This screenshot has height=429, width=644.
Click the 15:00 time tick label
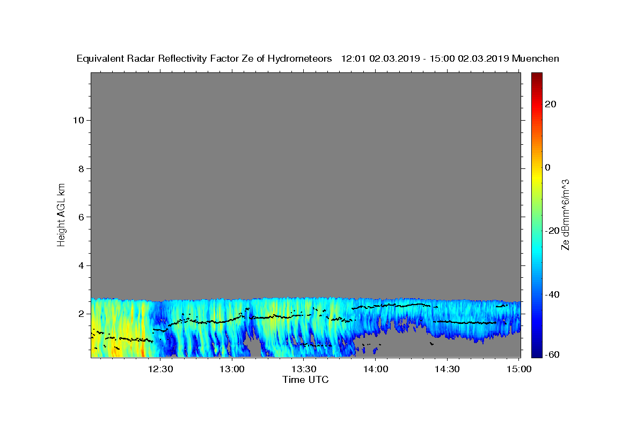519,369
